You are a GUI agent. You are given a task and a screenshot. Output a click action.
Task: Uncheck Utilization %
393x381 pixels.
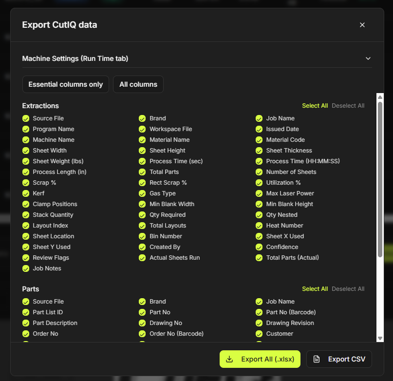[x=259, y=183]
